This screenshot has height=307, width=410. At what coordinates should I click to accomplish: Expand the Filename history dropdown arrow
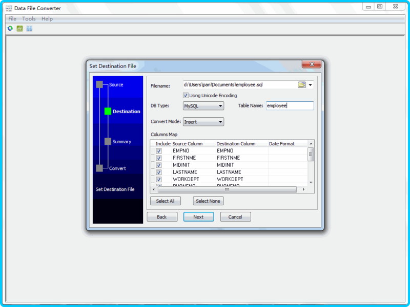[x=311, y=85]
